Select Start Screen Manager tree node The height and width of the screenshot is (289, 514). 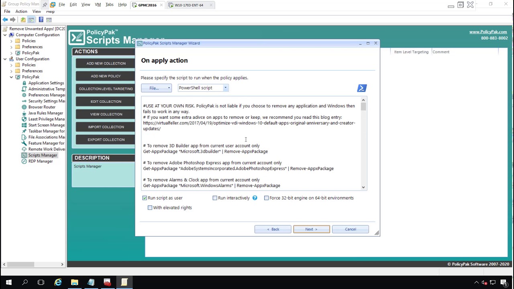46,125
